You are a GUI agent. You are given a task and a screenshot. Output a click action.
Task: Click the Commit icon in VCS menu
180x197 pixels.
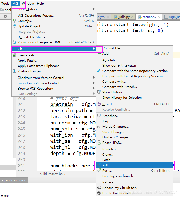tap(14, 21)
